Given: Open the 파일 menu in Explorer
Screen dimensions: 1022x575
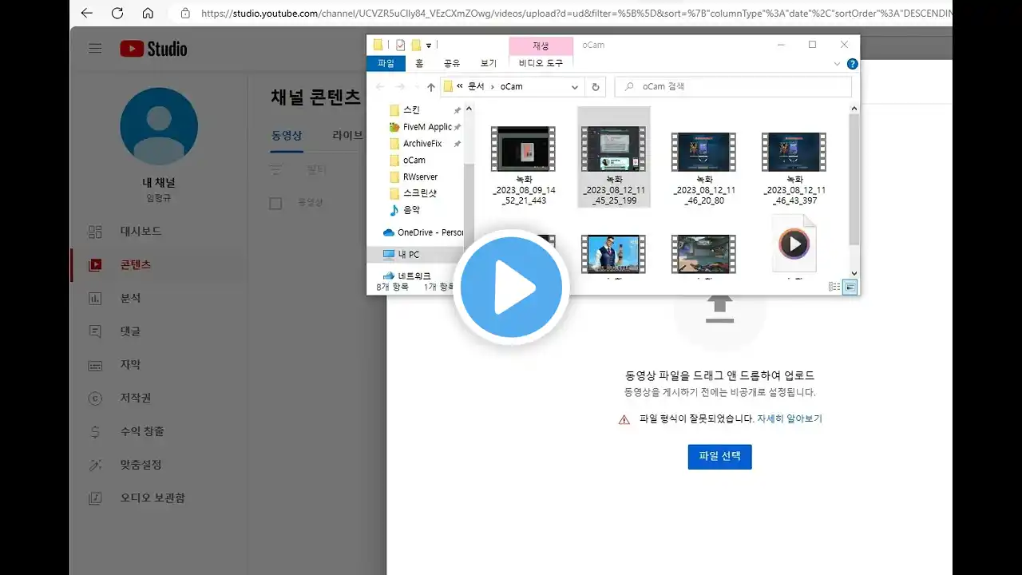Looking at the screenshot, I should (x=386, y=63).
